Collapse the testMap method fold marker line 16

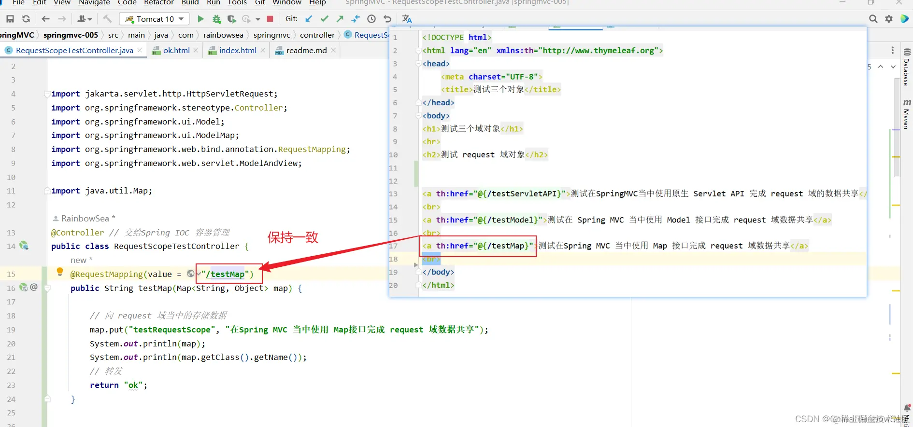coord(47,288)
